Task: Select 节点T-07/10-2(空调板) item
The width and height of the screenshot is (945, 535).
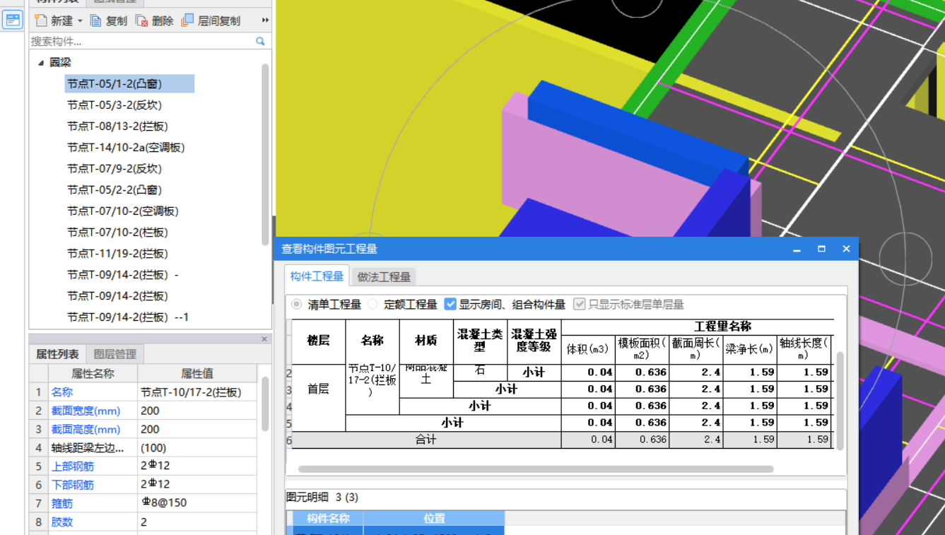Action: 123,211
